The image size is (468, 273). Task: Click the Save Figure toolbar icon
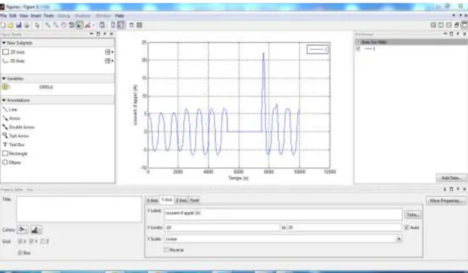pos(18,26)
